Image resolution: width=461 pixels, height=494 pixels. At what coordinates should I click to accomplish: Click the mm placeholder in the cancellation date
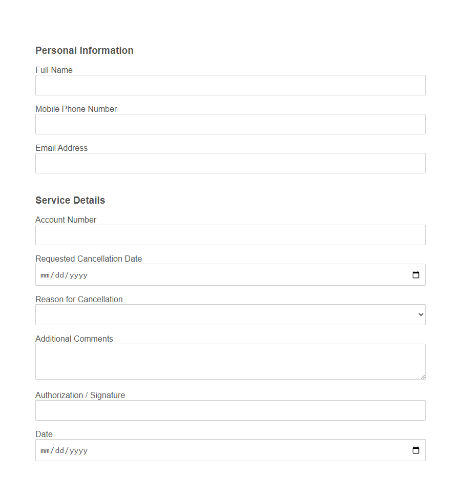pos(44,275)
